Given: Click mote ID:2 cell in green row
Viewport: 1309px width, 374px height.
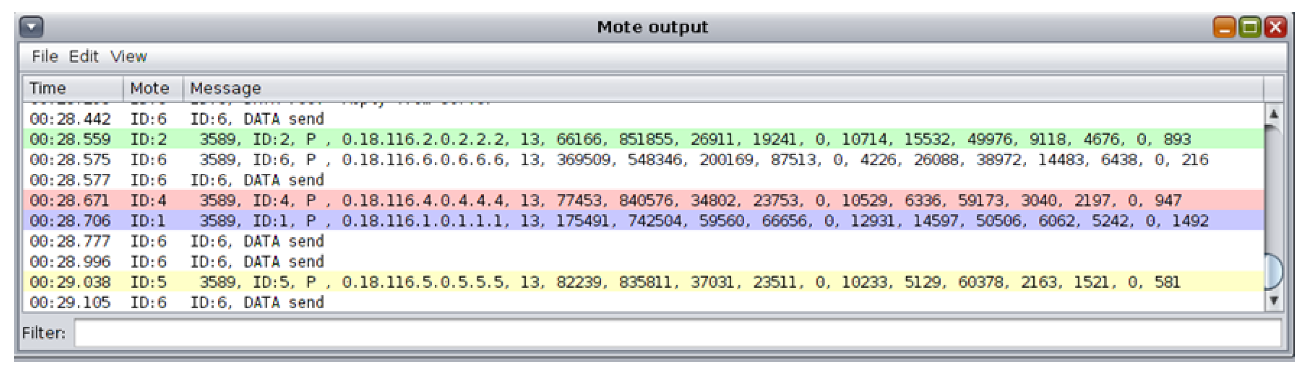Looking at the screenshot, I should click(x=148, y=139).
